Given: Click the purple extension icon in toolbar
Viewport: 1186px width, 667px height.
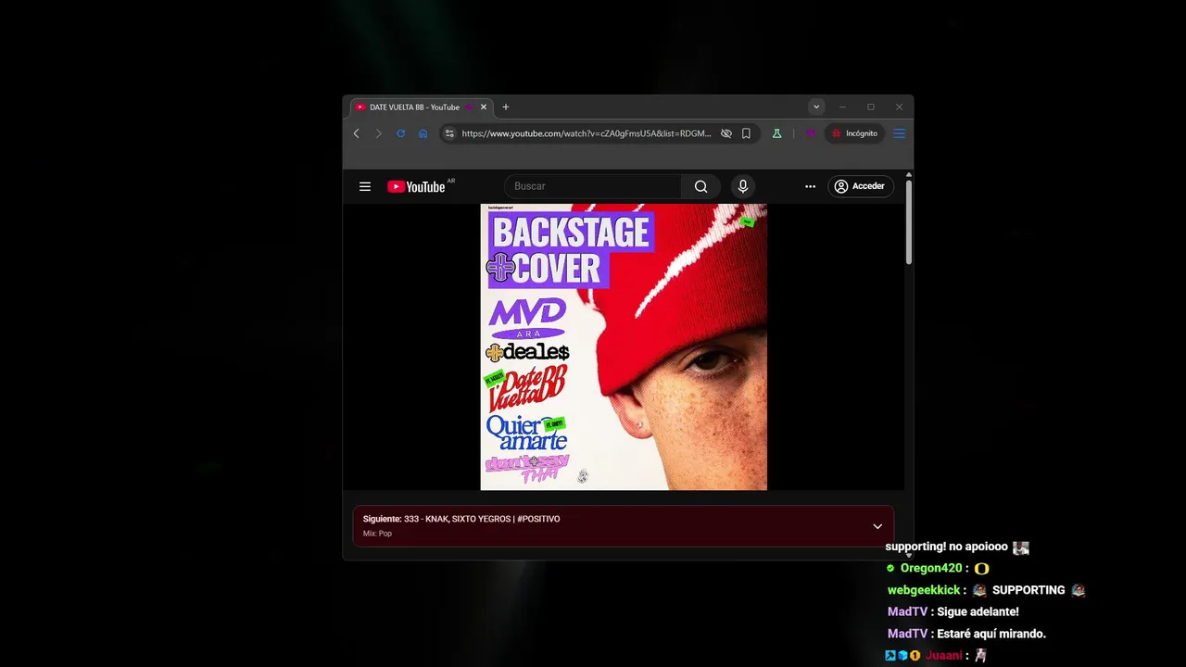Looking at the screenshot, I should click(x=810, y=133).
